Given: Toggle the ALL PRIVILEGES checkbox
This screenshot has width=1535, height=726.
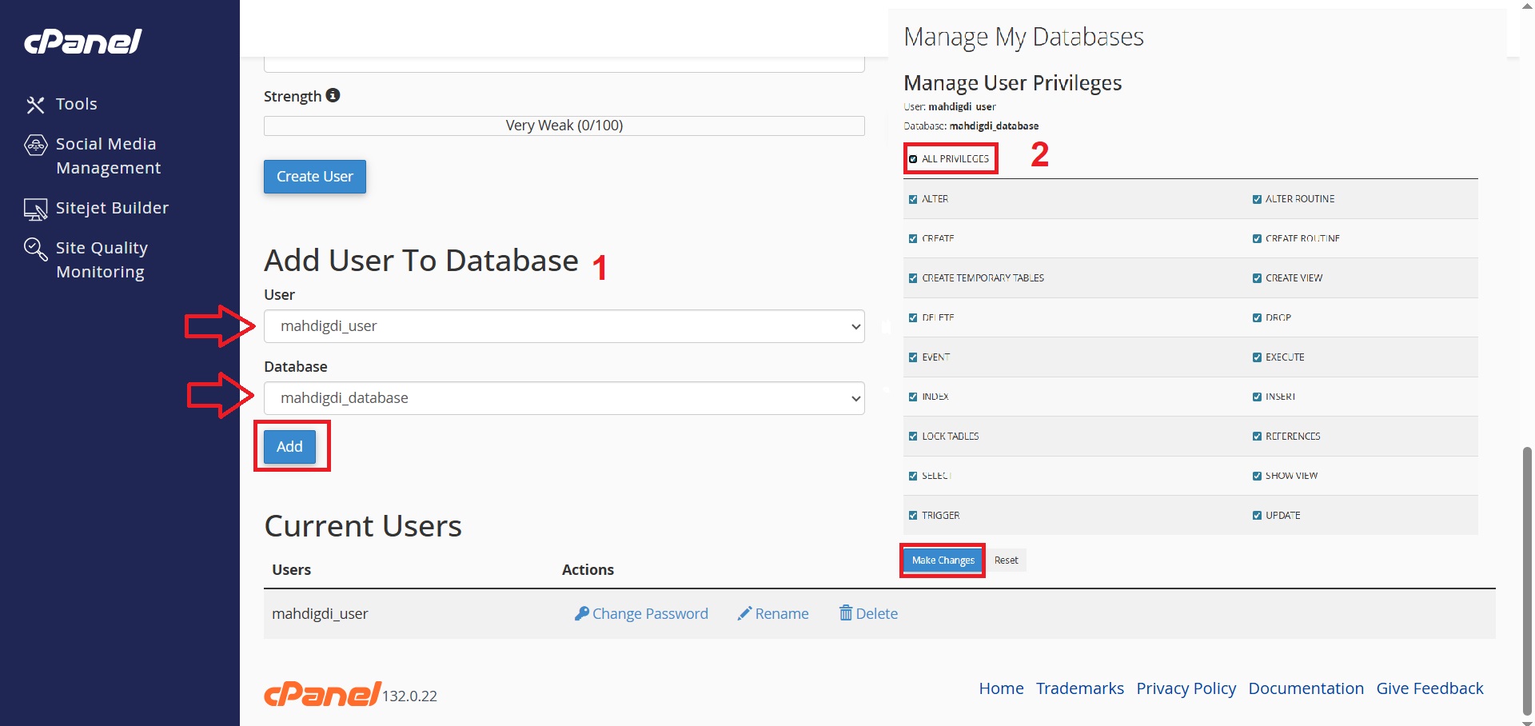Looking at the screenshot, I should [x=913, y=159].
